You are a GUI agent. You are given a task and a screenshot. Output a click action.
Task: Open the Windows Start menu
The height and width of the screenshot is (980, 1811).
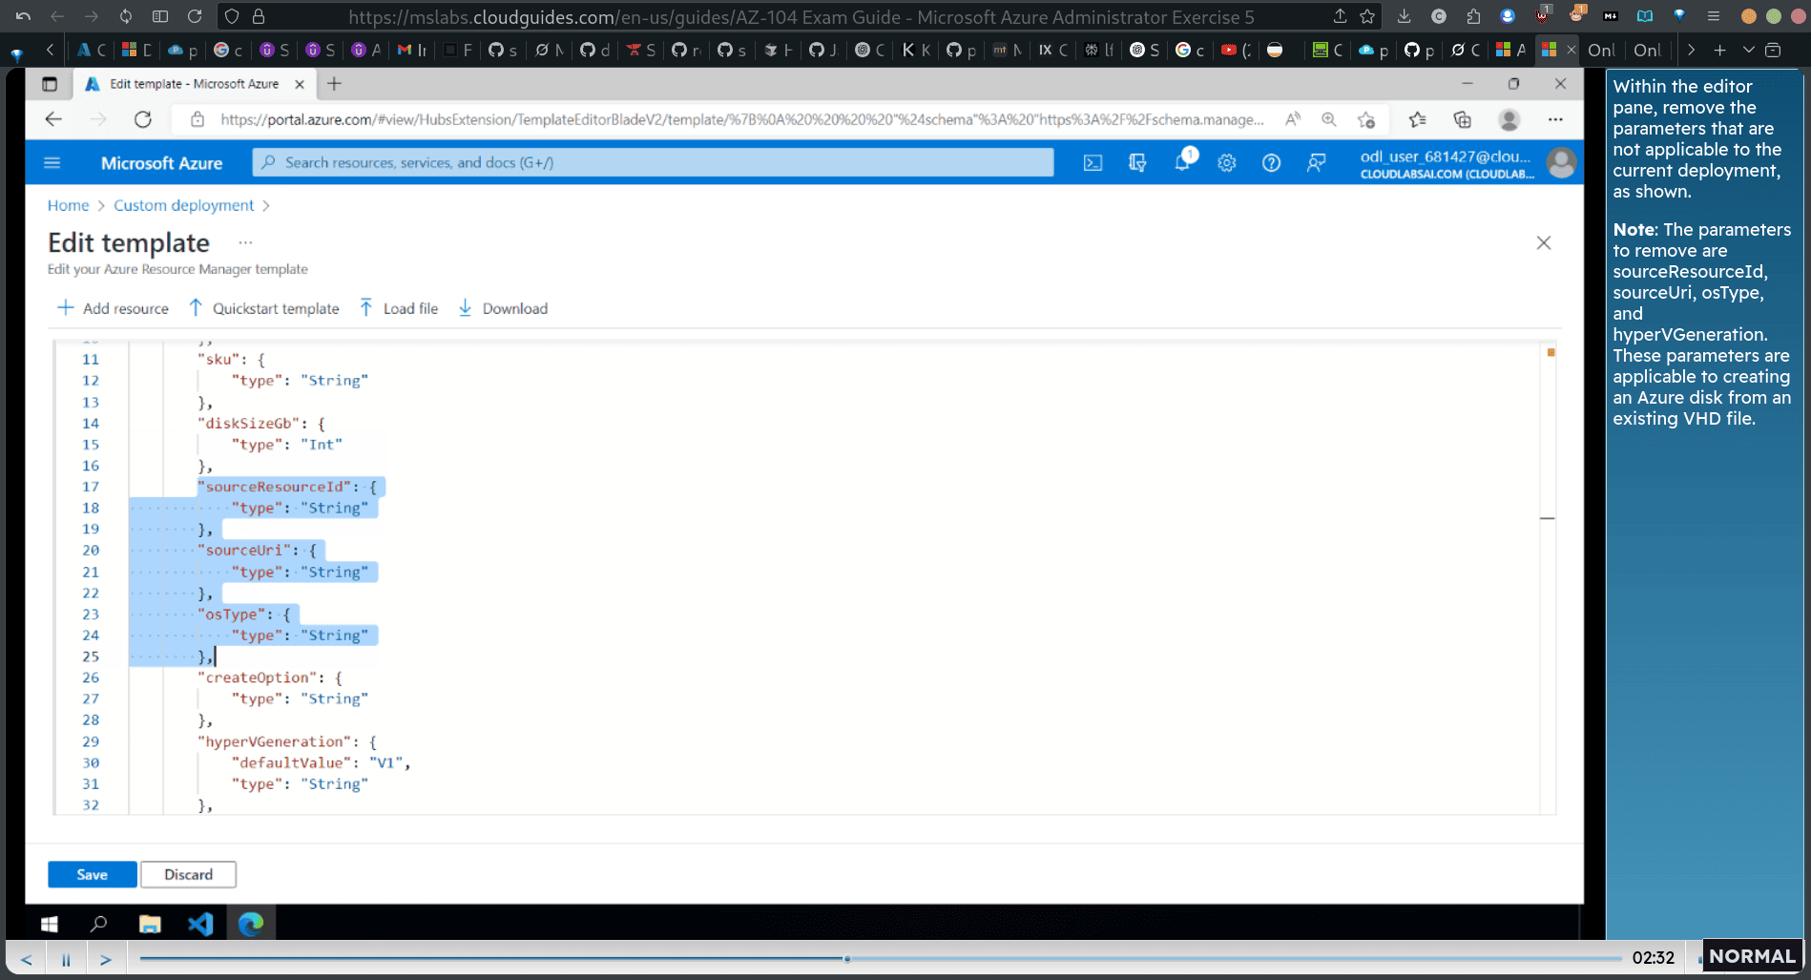click(50, 923)
